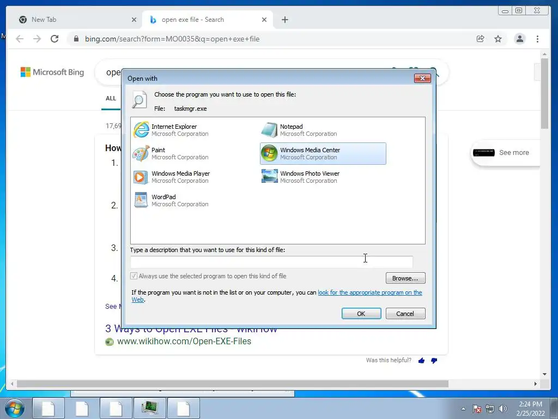Click the taskbar clock showing 2:24 PM
Viewport: 558px width, 419px height.
(530, 409)
